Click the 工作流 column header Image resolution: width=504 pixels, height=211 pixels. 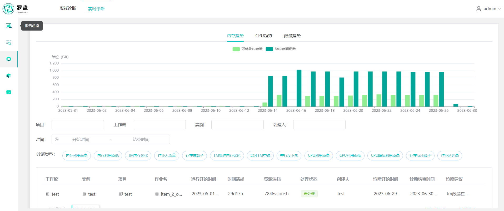52,179
